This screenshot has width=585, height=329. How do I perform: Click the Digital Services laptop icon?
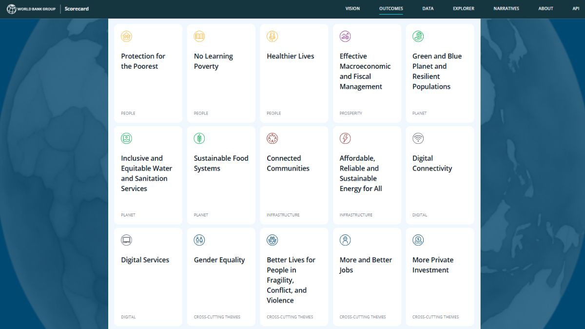(127, 240)
